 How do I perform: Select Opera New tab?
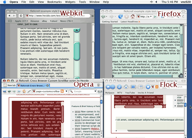10,85
